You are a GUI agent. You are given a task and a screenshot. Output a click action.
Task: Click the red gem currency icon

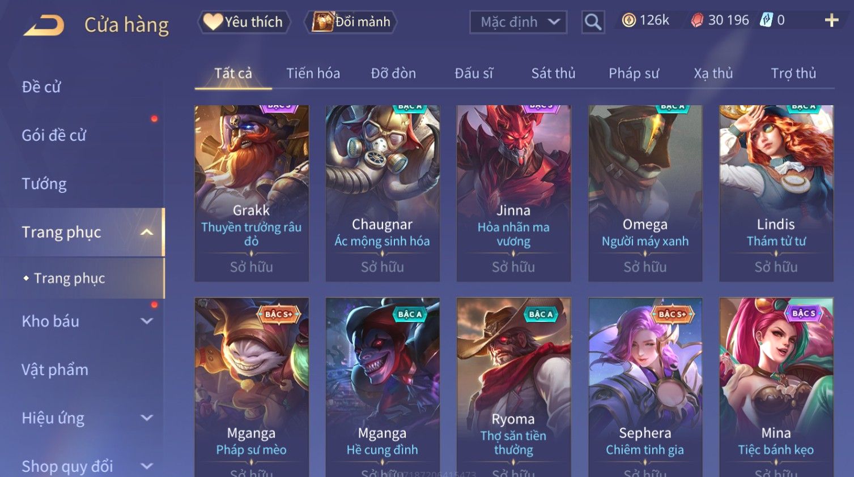(x=697, y=20)
